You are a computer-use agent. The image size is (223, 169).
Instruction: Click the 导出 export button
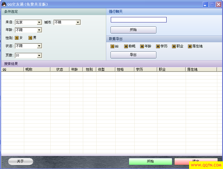[x=133, y=55]
